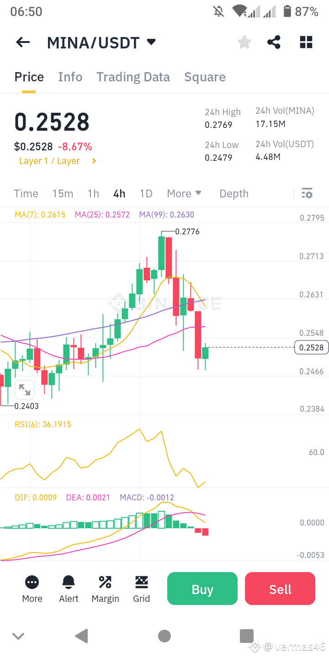Open the Layer 1 / Layer link
The width and height of the screenshot is (329, 658).
[54, 161]
